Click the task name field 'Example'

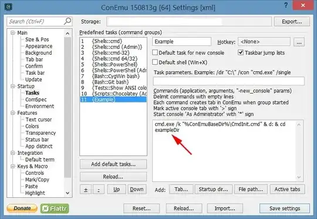click(181, 42)
